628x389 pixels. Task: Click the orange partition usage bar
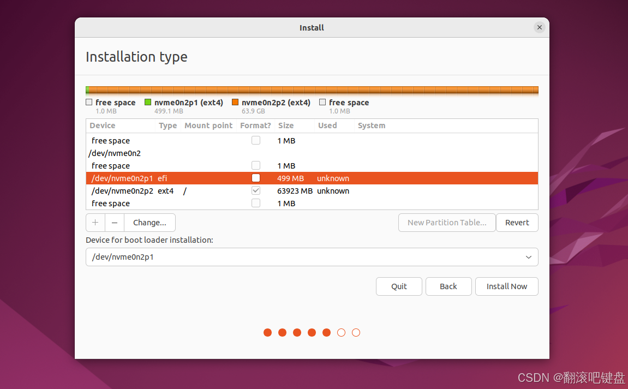pyautogui.click(x=314, y=89)
